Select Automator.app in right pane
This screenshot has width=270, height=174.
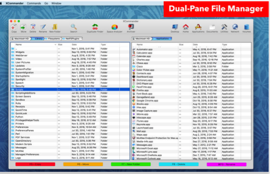coord(191,49)
